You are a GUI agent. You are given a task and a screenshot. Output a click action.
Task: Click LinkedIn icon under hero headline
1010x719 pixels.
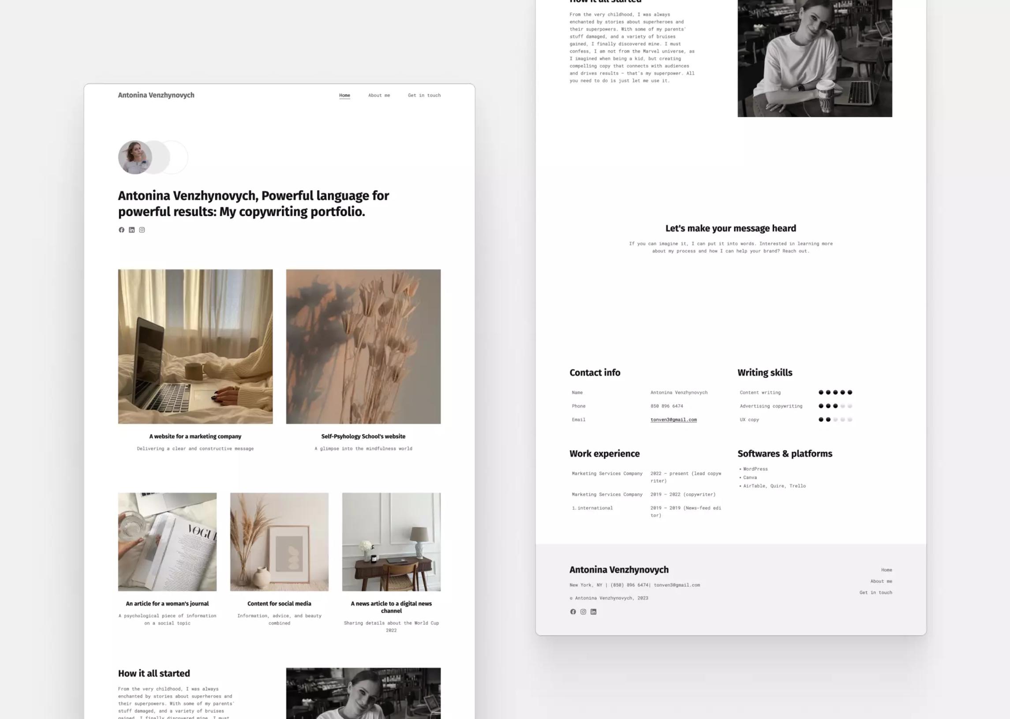(x=131, y=230)
